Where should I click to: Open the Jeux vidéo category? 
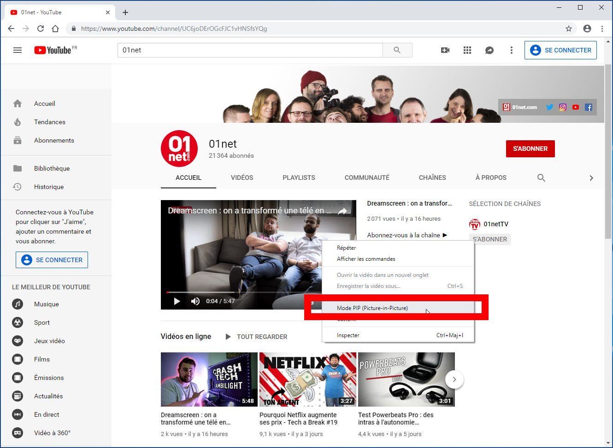point(56,341)
